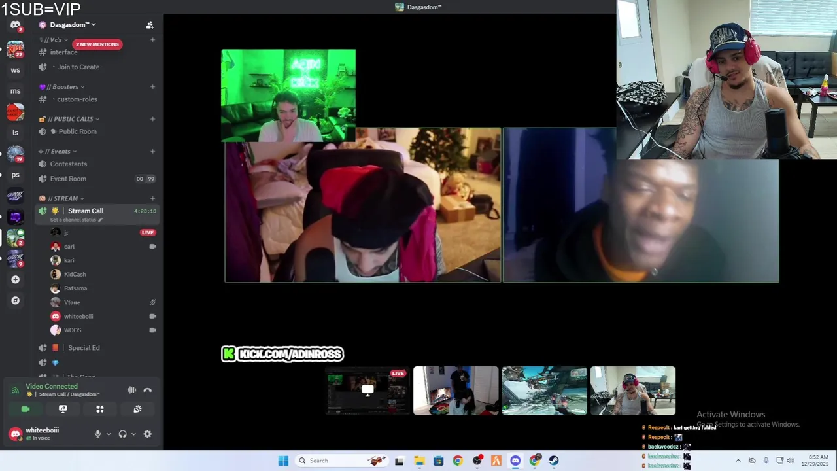
Task: Select the game stream thumbnail
Action: [x=544, y=391]
